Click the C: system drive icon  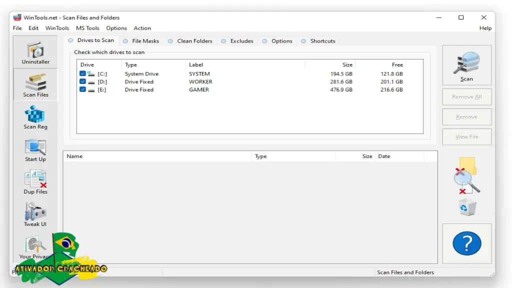tap(91, 74)
